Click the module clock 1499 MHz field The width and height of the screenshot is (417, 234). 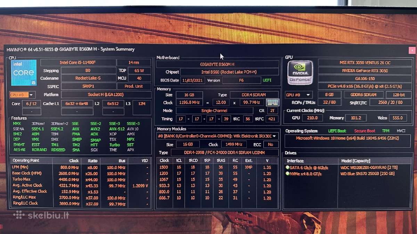coord(234,145)
